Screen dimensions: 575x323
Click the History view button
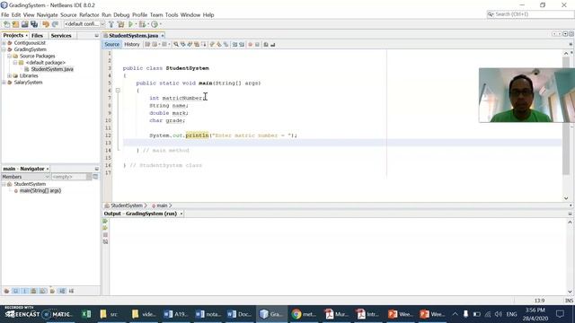tap(132, 44)
